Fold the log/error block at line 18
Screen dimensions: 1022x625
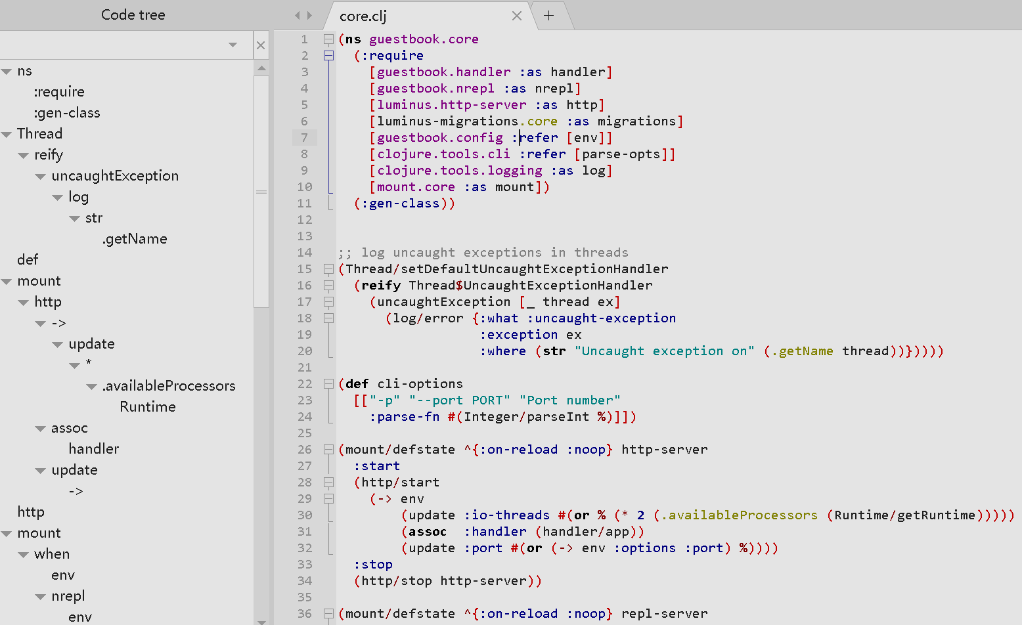point(329,318)
